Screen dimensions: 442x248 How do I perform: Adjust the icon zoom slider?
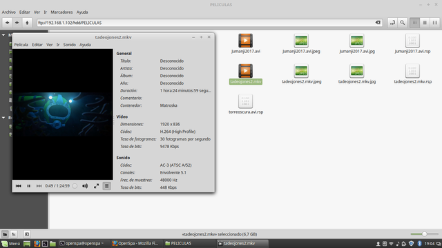[424, 234]
